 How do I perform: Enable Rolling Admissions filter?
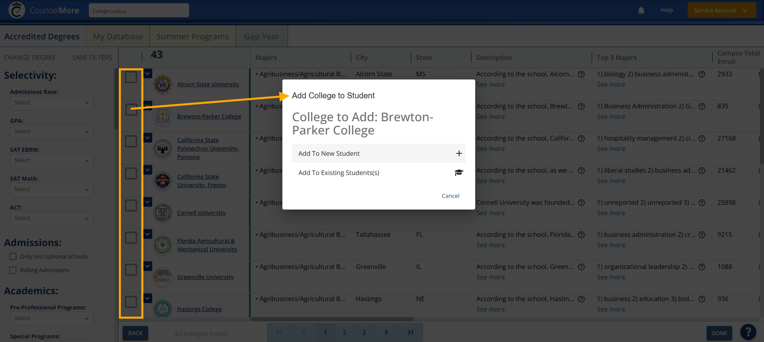coord(13,270)
